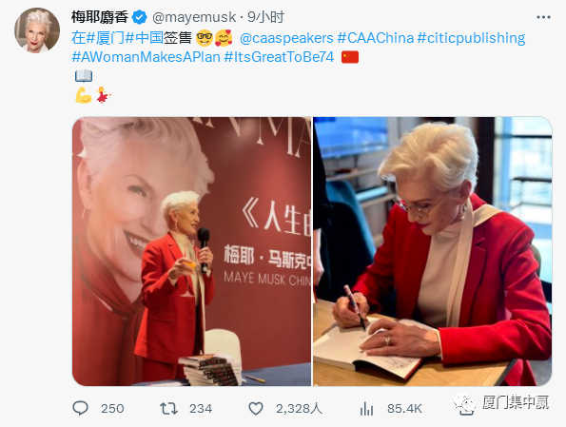566x427 pixels.
Task: Open the three-dot more options menu
Action: pyautogui.click(x=543, y=17)
